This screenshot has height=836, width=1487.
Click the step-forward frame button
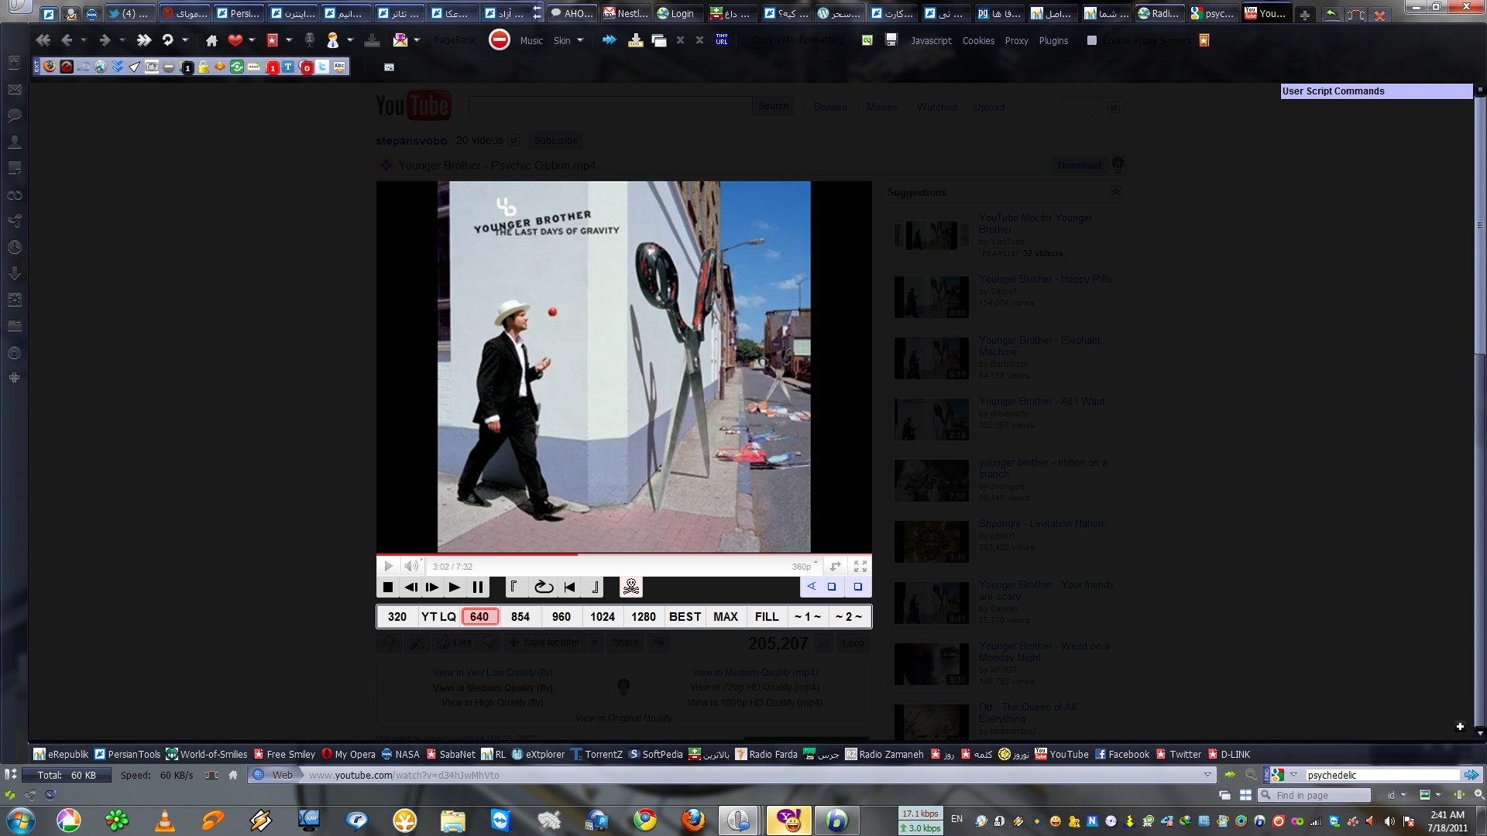click(x=432, y=588)
